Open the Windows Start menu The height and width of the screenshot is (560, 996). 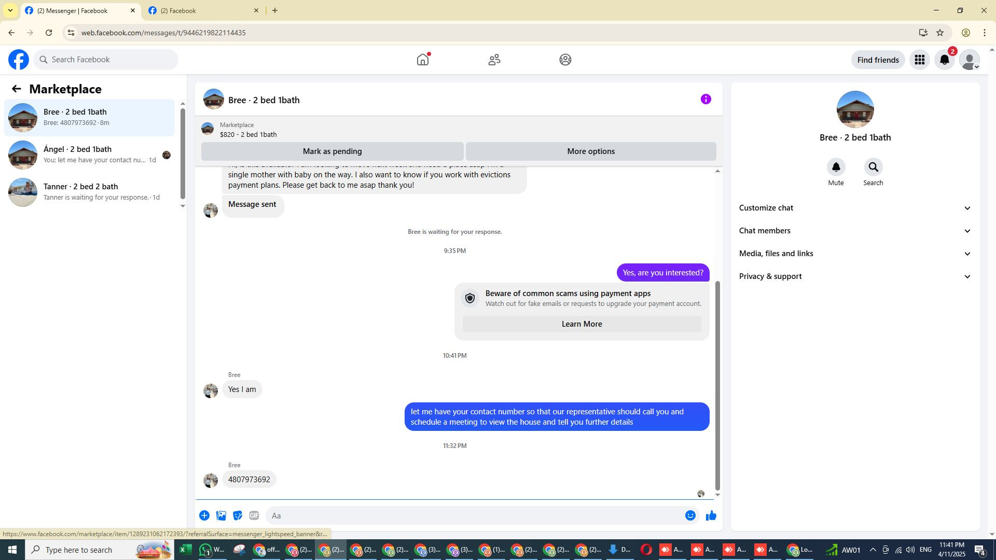[x=12, y=550]
